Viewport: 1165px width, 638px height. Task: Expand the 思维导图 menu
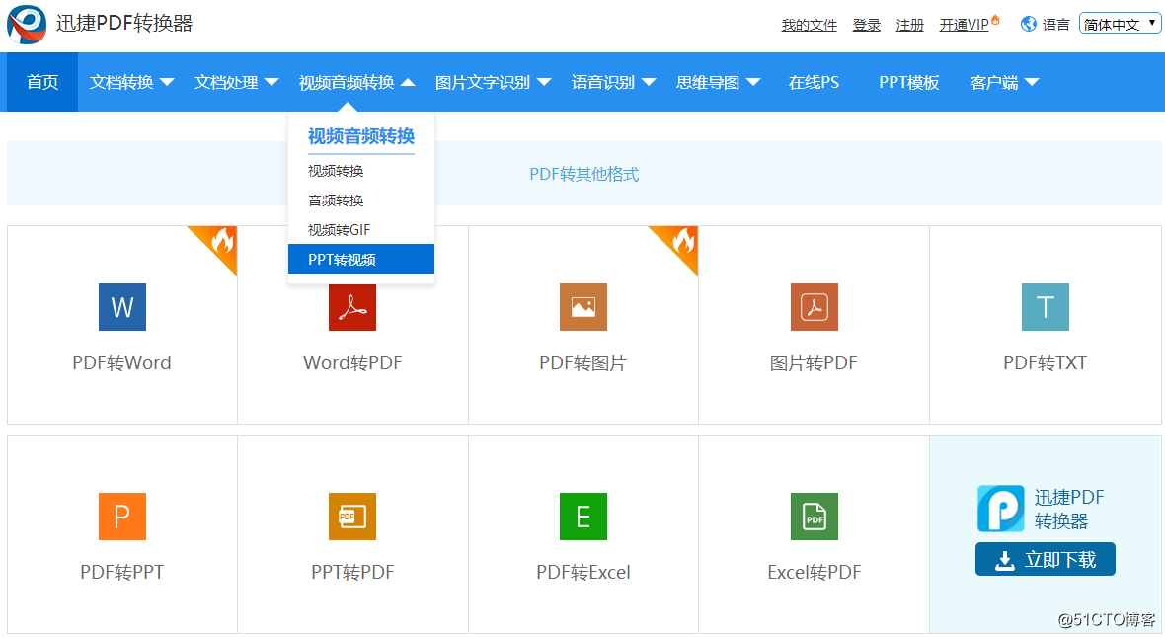coord(718,83)
